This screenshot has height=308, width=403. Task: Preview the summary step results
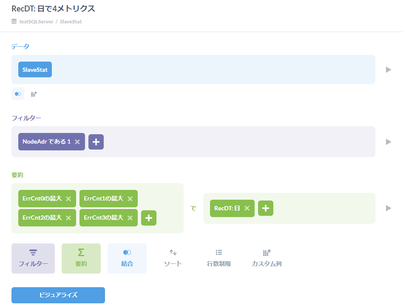(388, 208)
